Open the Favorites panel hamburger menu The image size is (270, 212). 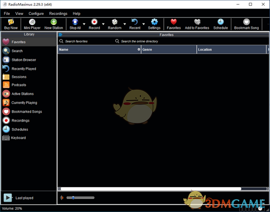60,35
